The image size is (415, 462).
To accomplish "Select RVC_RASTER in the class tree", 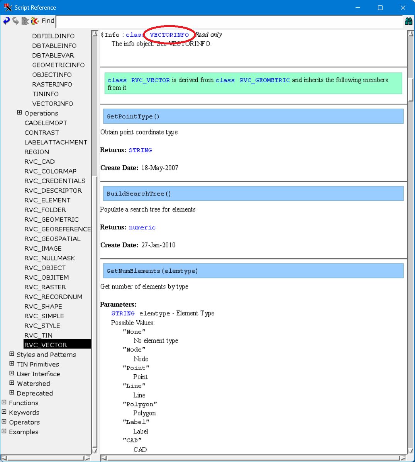I will [x=45, y=287].
